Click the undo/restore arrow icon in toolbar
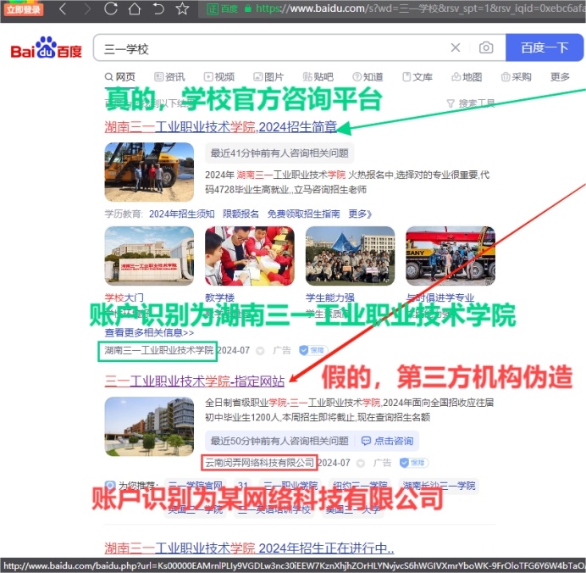This screenshot has width=586, height=573. (x=158, y=8)
